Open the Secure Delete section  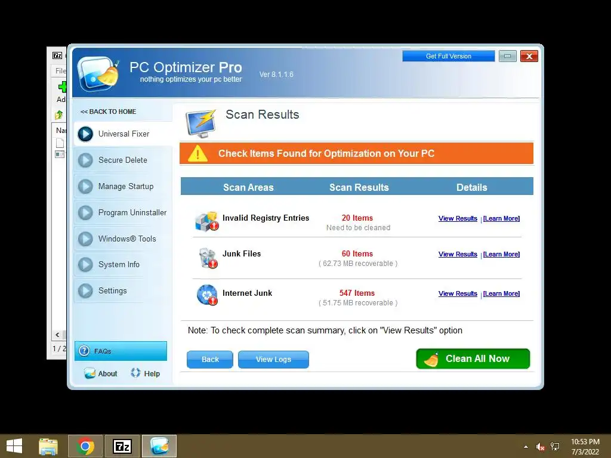[123, 160]
